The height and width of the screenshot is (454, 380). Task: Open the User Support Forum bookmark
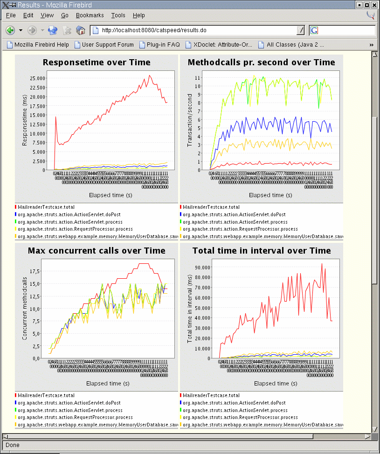coord(104,45)
